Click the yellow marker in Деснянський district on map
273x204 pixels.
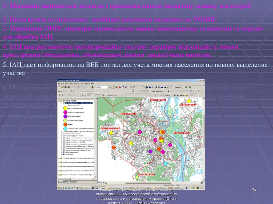click(189, 101)
